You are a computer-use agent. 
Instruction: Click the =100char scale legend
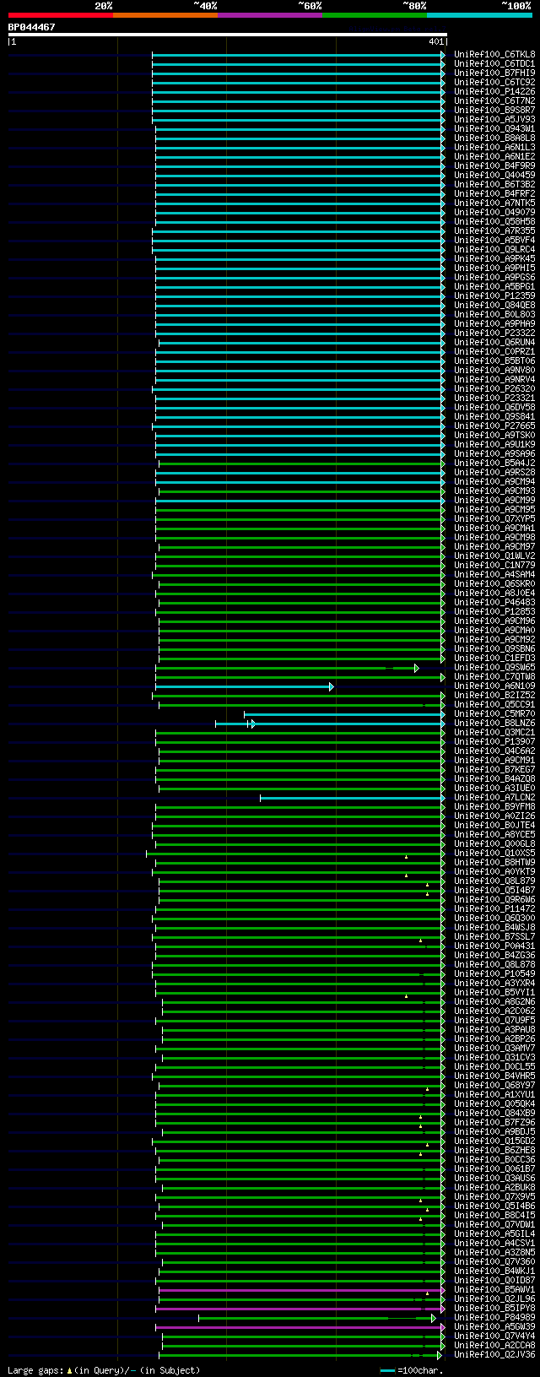click(413, 1370)
